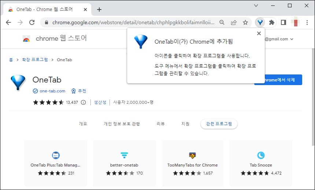Viewport: 315px width, 190px height.
Task: Click the OneTab funnel extension icon in toolbar
Action: point(260,22)
